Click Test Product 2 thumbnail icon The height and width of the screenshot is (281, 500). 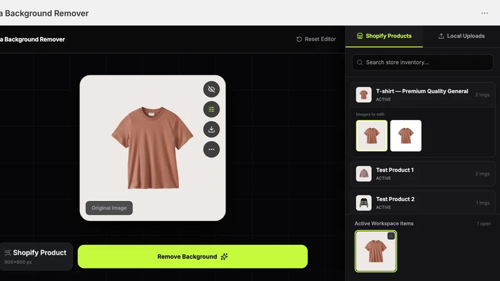[x=364, y=202]
